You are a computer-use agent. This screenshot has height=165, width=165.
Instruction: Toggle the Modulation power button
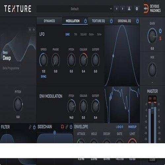click(x=85, y=21)
